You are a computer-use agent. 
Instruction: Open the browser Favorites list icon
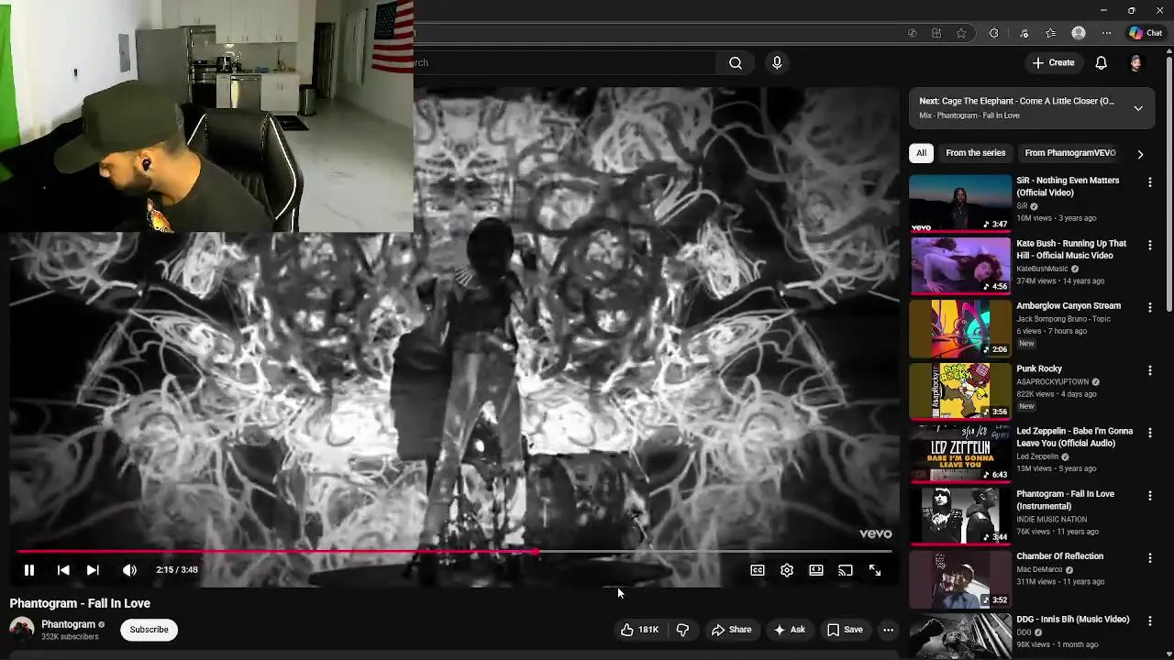1051,33
